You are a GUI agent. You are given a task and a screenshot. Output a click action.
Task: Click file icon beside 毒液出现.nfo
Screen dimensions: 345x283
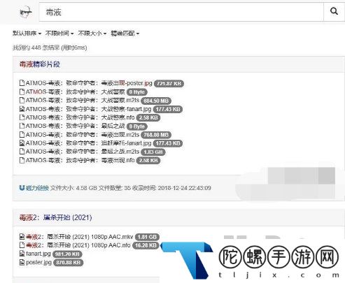click(22, 160)
